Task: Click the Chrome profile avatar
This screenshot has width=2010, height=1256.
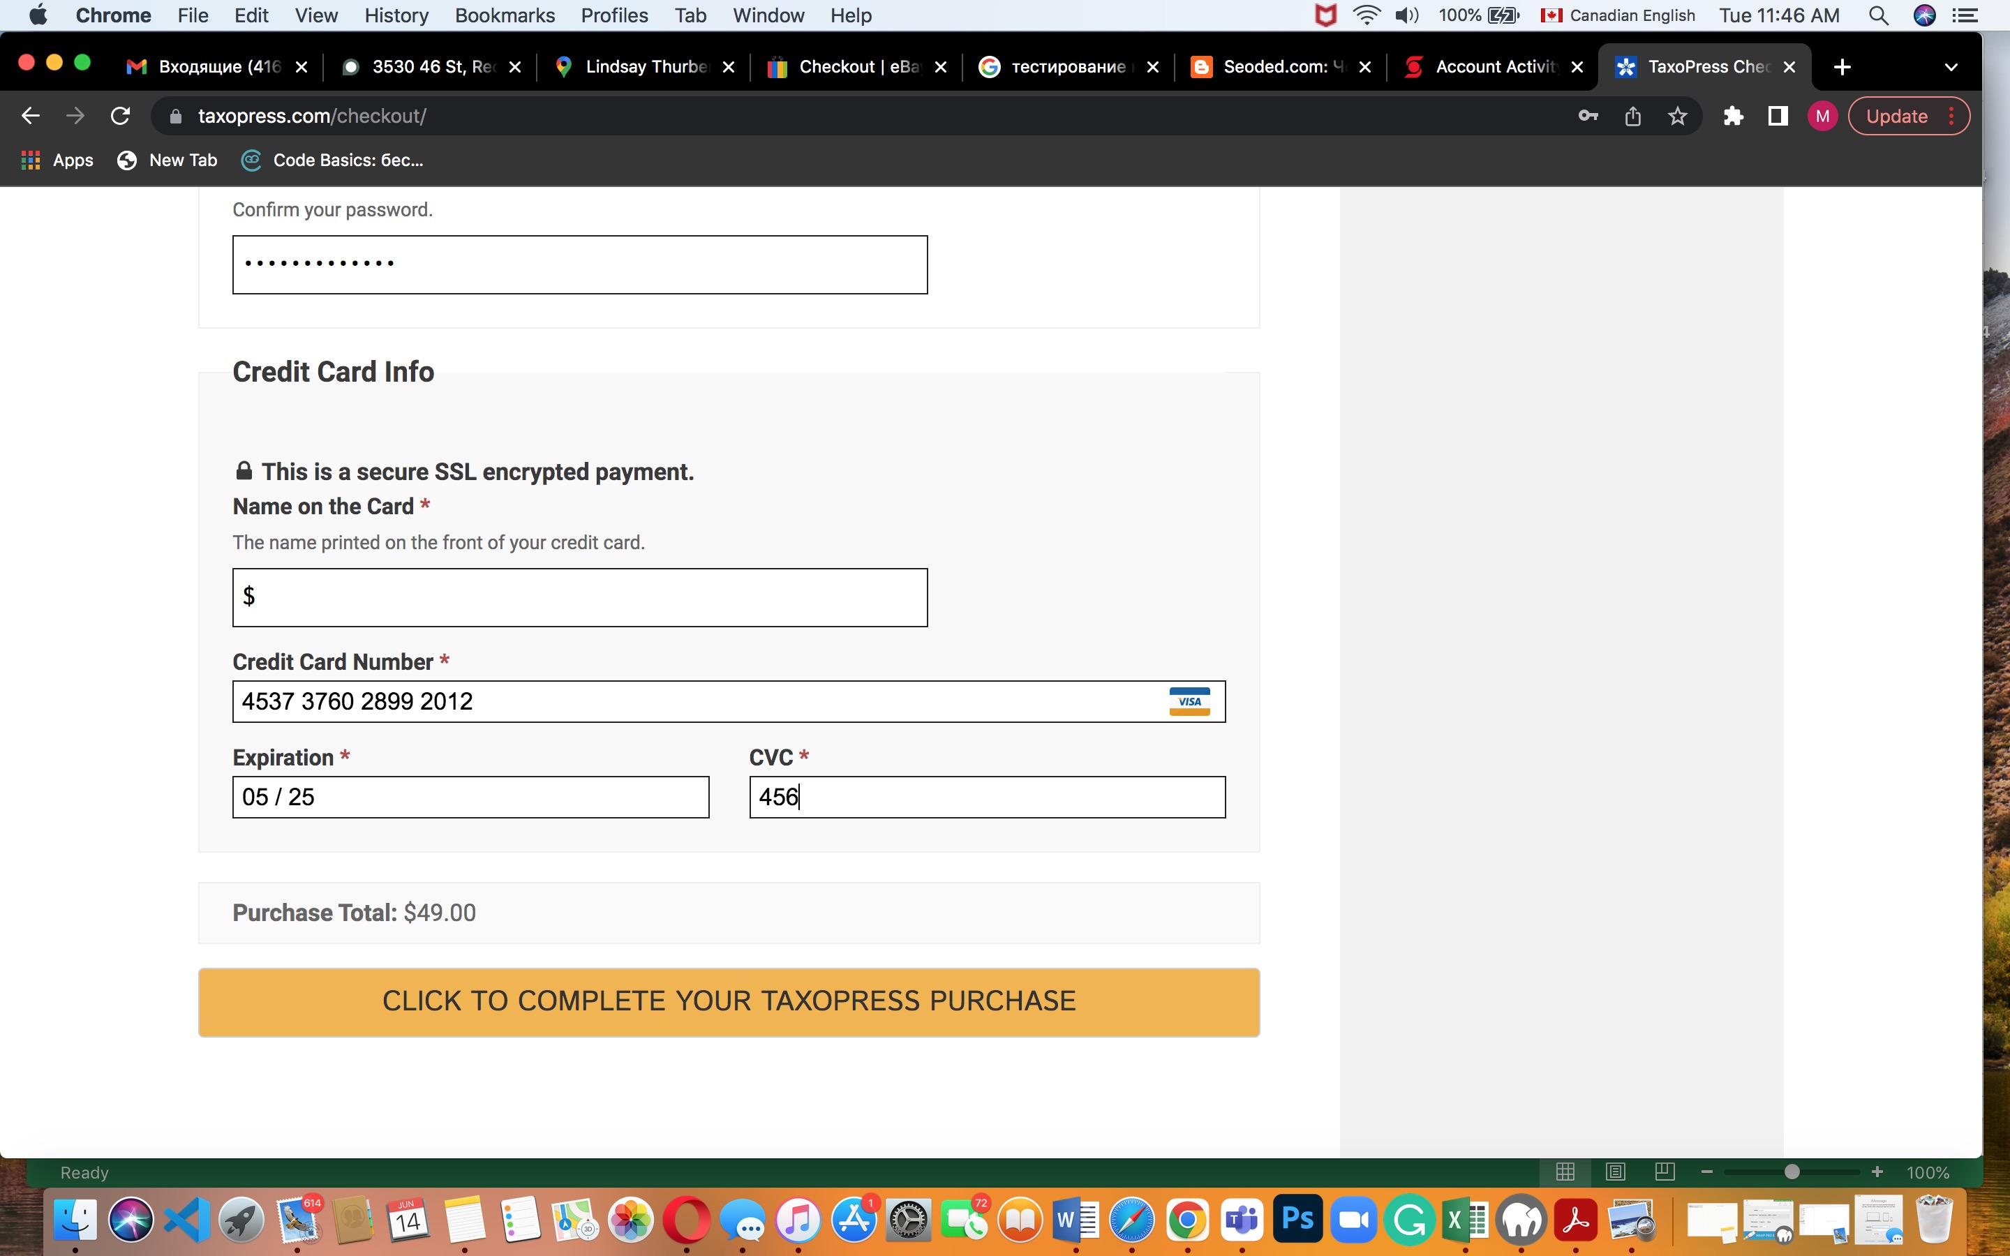Action: pos(1822,115)
